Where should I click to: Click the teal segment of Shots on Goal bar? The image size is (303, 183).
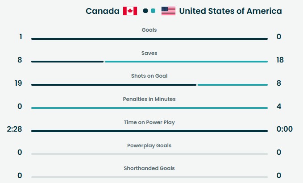pyautogui.click(x=232, y=85)
